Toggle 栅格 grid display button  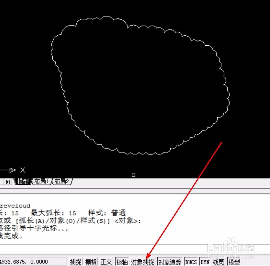tap(91, 262)
